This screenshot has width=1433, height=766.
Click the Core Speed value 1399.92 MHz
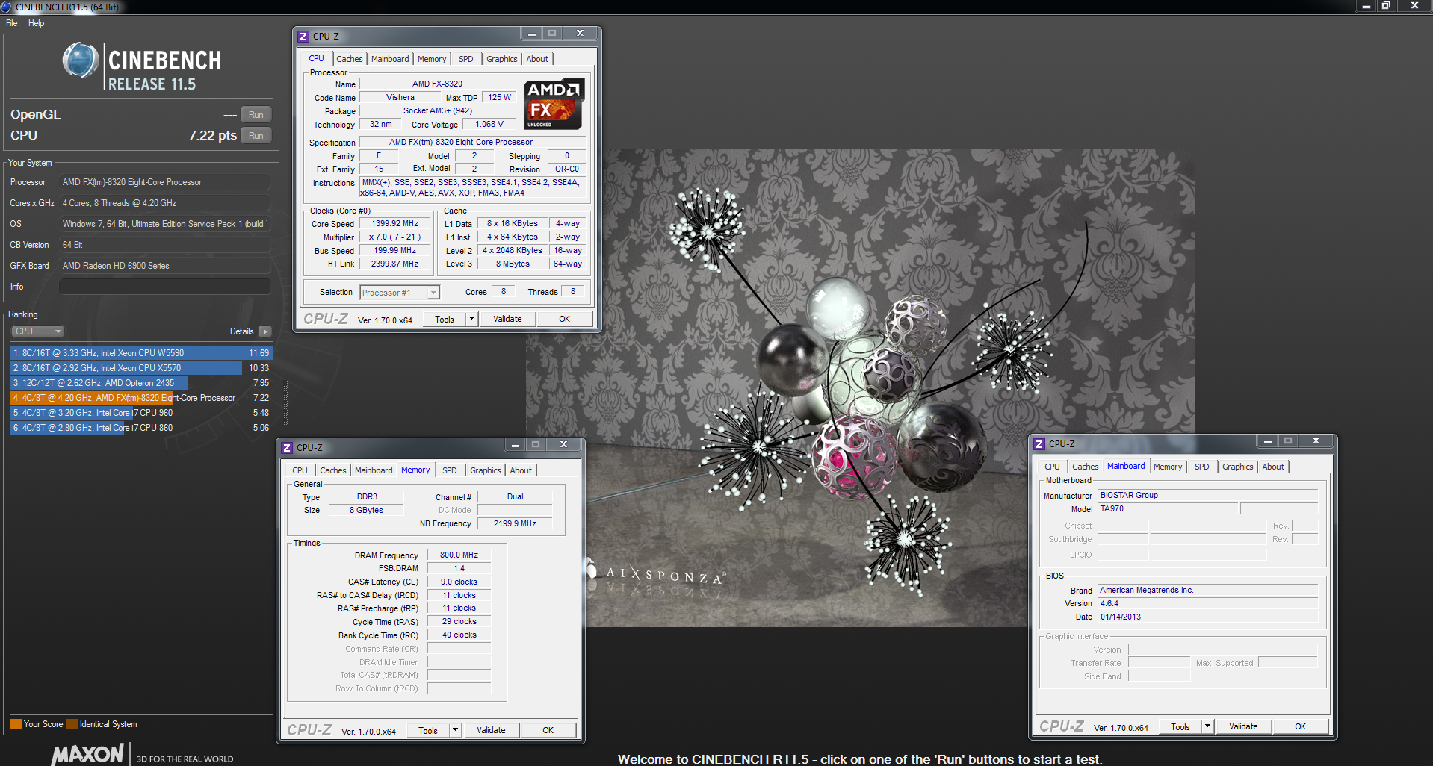coord(394,223)
